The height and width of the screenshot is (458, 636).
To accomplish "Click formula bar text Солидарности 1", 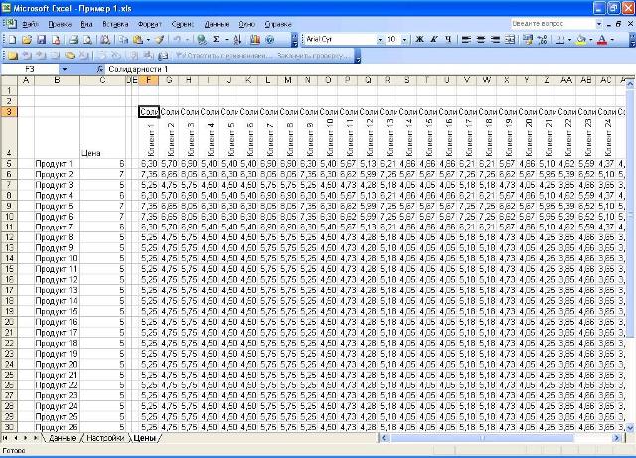I will 138,69.
